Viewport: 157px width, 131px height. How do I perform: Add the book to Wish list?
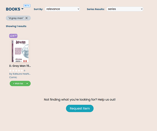18,84
